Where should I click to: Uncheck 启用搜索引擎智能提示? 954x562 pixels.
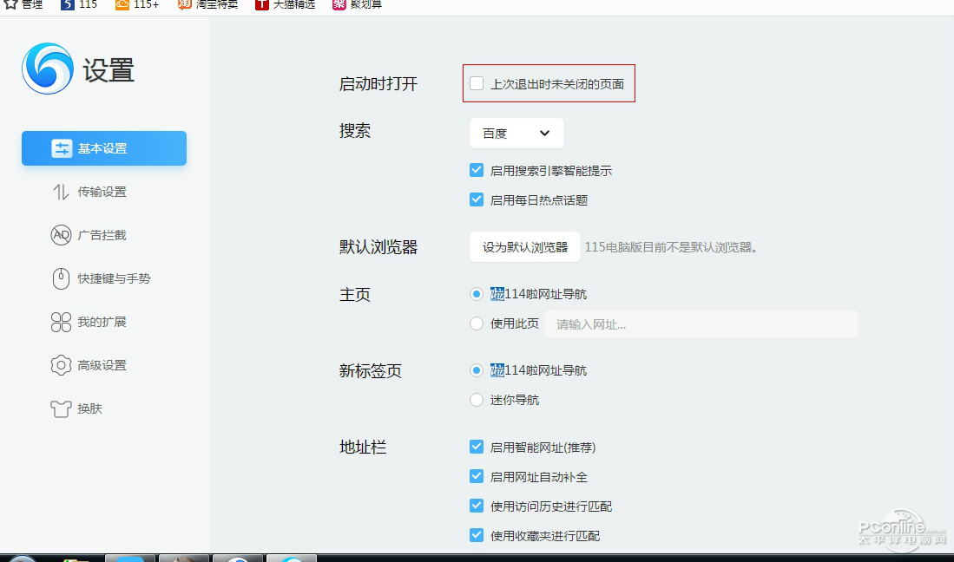pyautogui.click(x=477, y=171)
